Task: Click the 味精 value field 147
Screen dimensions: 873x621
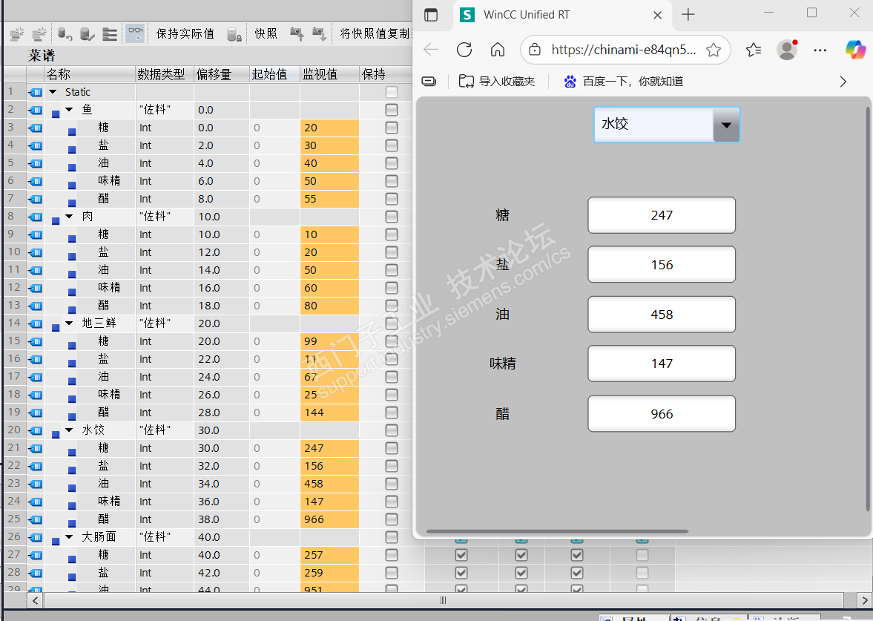Action: 662,364
